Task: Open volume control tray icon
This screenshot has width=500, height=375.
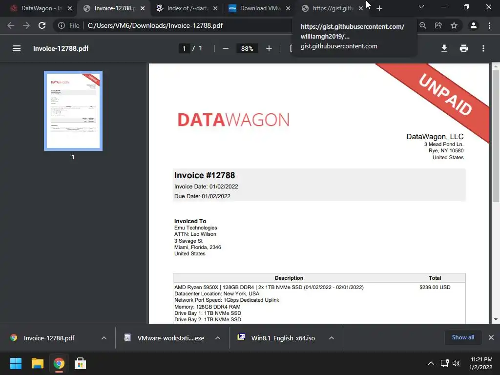Action: point(456,363)
